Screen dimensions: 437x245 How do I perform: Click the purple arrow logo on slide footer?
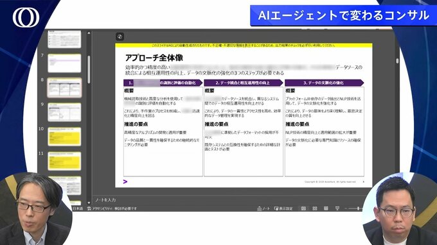[x=125, y=182]
